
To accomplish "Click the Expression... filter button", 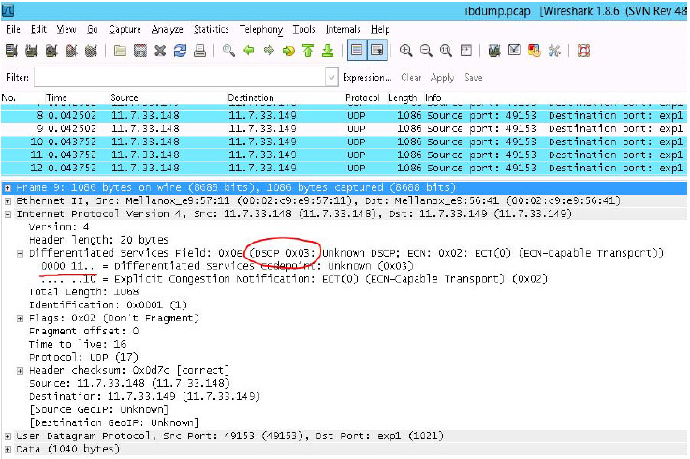I will coord(368,78).
